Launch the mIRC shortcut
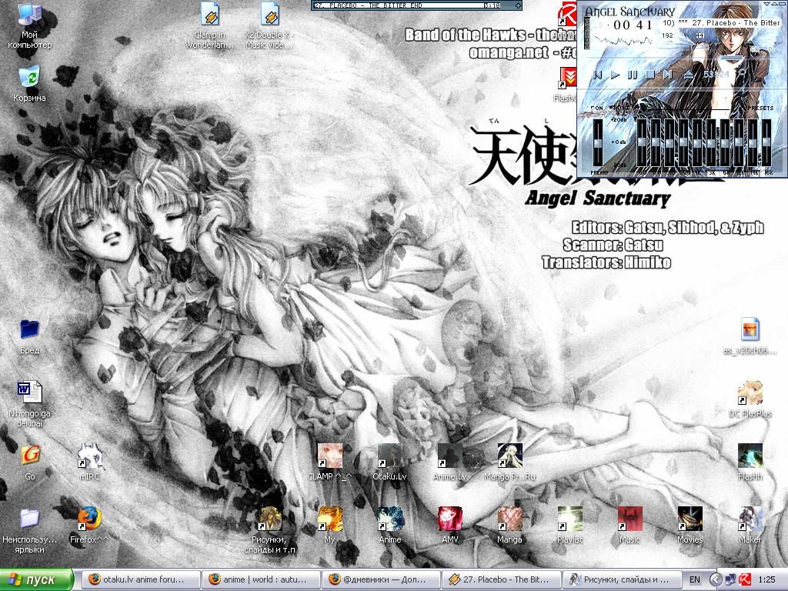The image size is (788, 591). pos(89,462)
